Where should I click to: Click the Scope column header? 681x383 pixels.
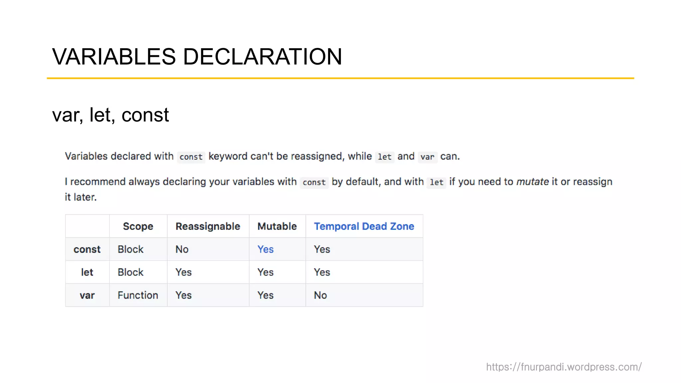(138, 226)
